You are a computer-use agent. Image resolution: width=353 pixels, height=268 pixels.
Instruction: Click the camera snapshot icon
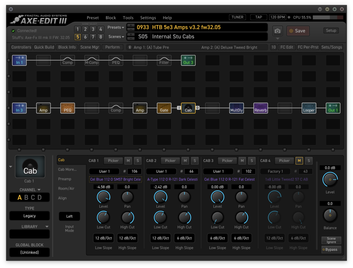coord(278,31)
